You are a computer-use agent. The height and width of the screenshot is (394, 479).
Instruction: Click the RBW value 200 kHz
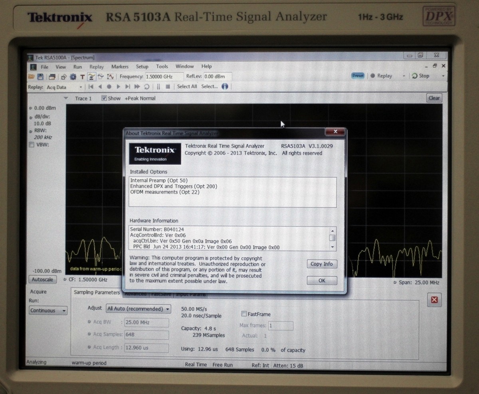click(43, 137)
